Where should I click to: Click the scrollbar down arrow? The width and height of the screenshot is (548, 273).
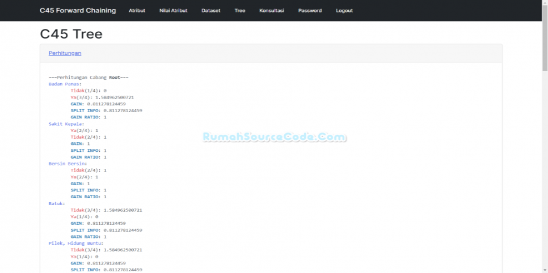(x=545, y=270)
